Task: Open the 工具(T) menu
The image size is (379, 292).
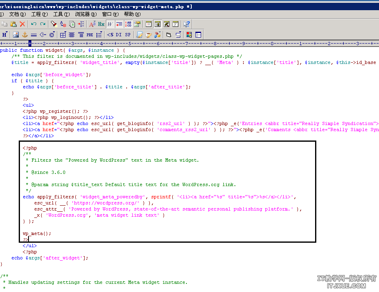Action: [x=61, y=14]
